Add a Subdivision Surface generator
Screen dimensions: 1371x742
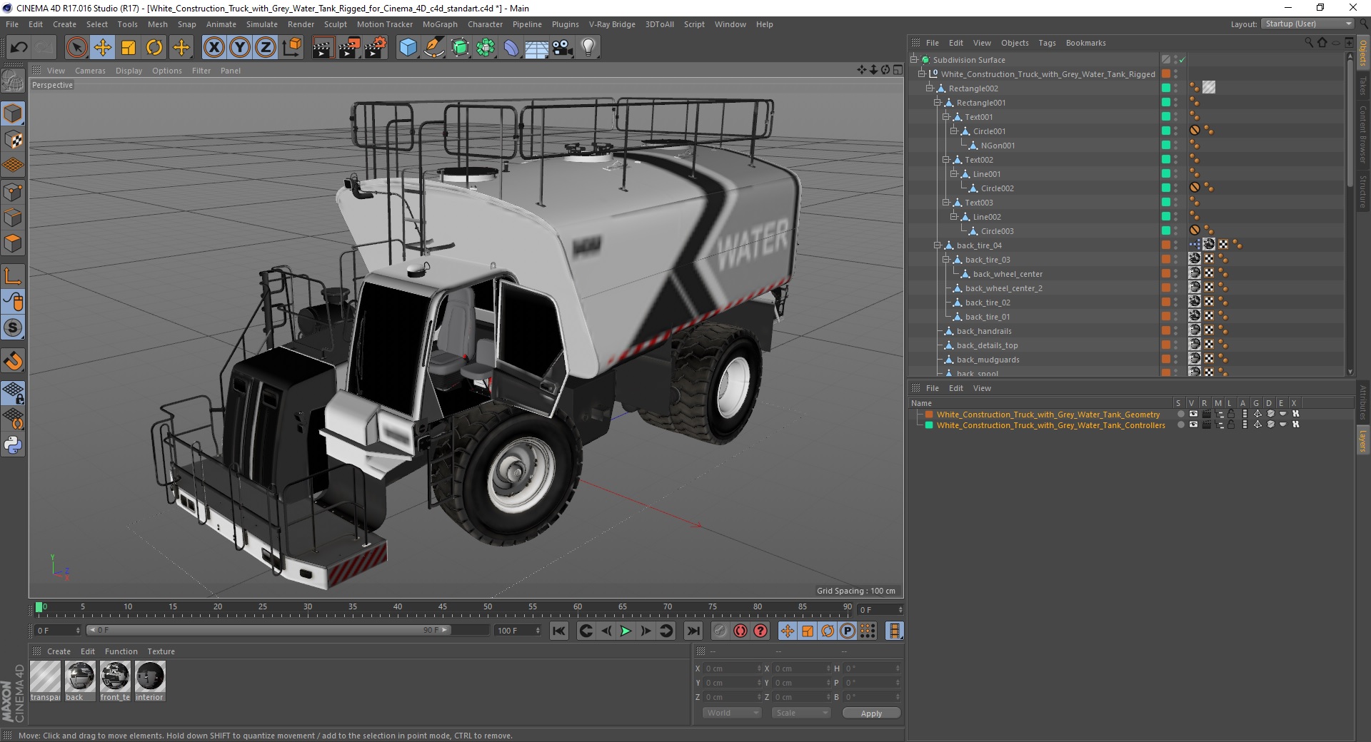coord(461,48)
